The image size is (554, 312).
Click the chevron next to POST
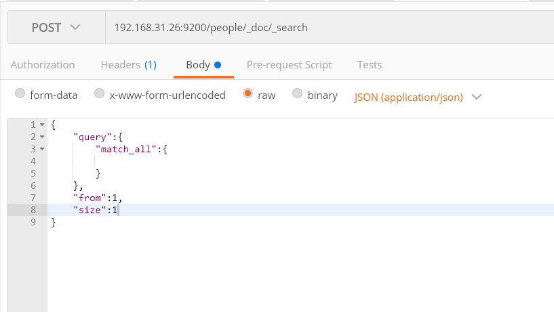[75, 28]
